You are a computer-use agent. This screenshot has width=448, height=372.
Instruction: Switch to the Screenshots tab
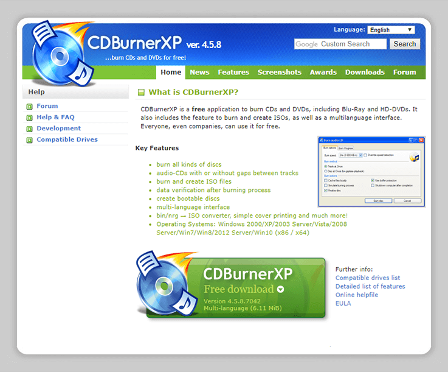tap(280, 72)
